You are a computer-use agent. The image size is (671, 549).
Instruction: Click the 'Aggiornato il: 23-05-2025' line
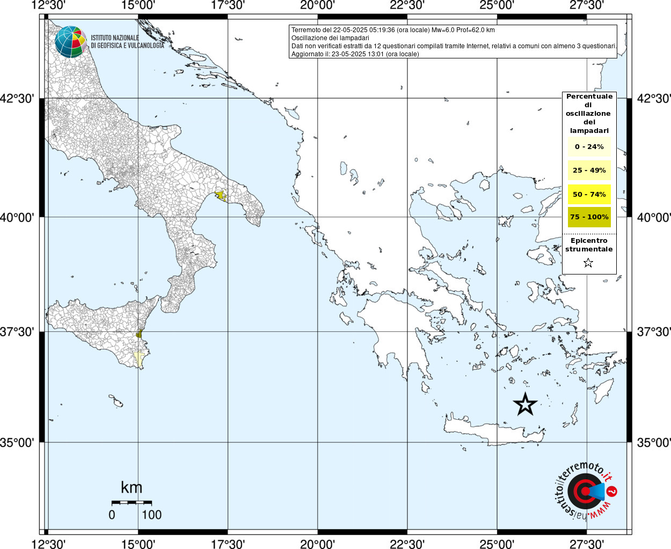[x=355, y=54]
